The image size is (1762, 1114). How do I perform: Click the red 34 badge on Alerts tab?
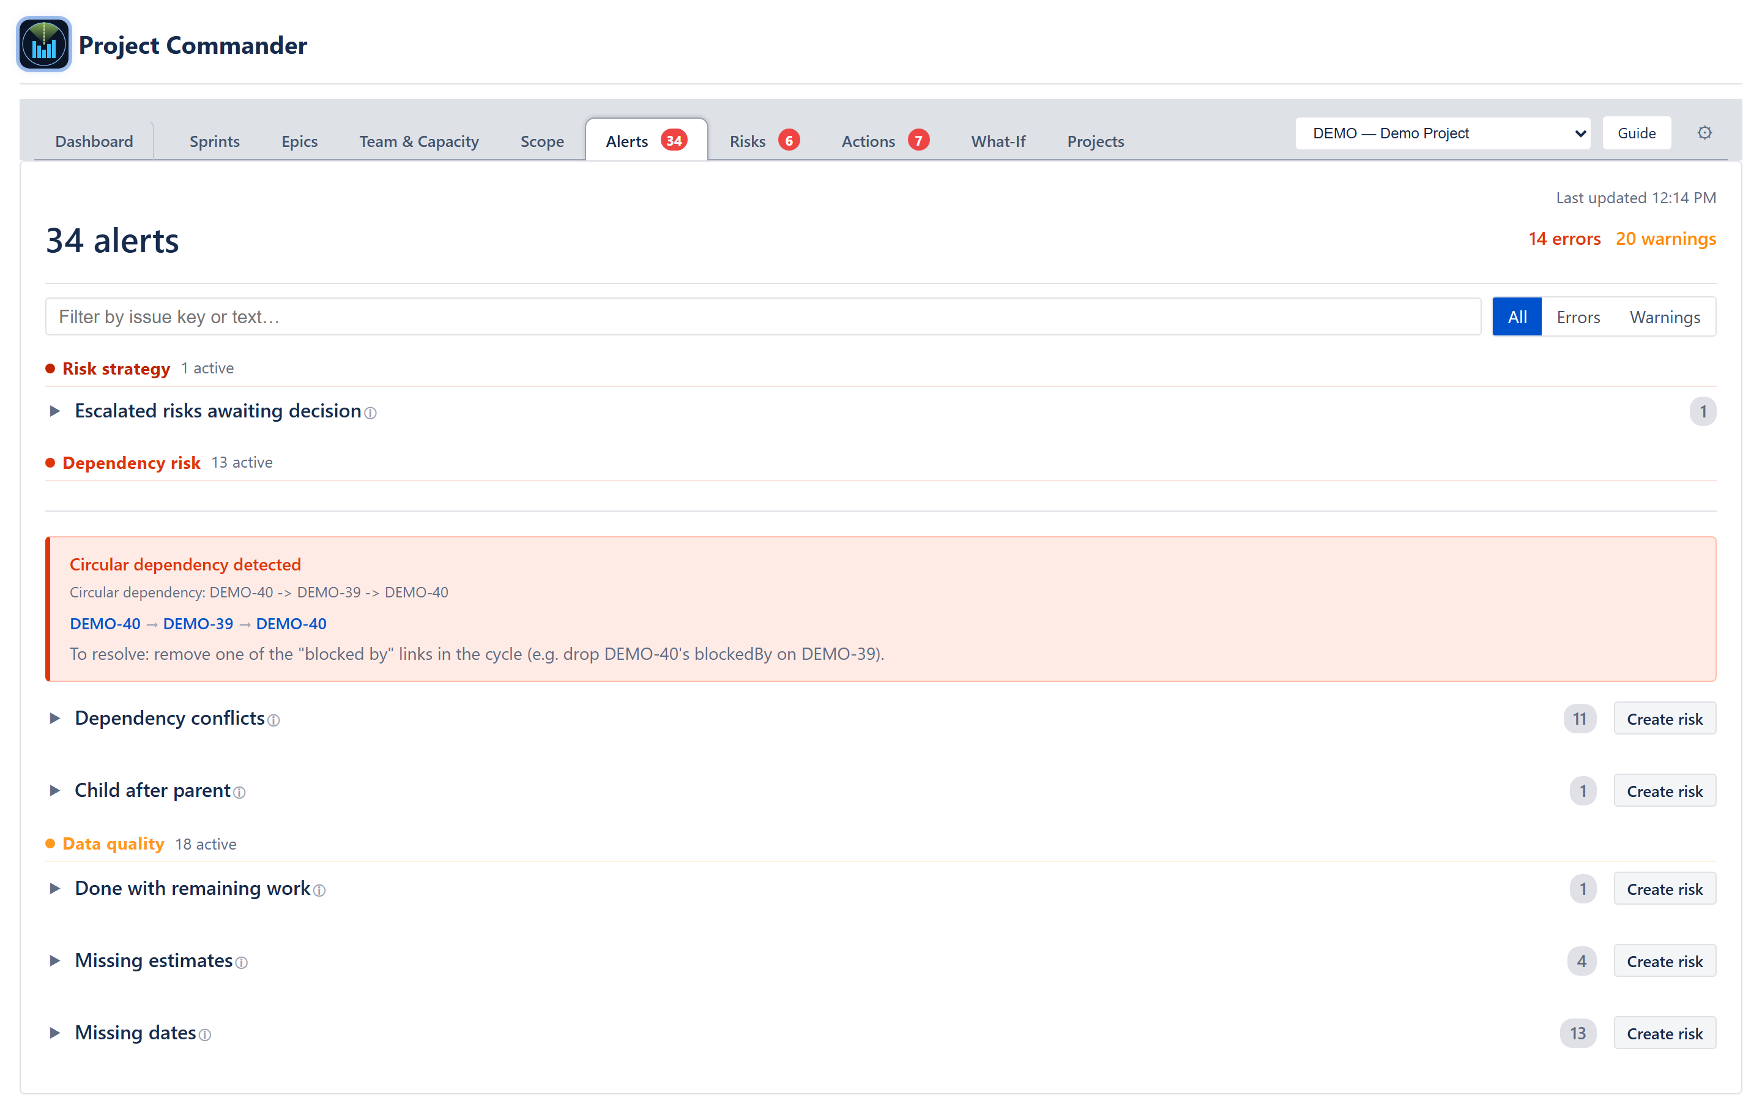point(674,141)
